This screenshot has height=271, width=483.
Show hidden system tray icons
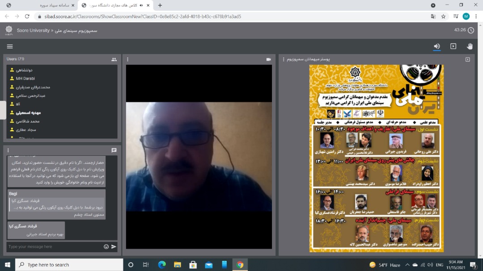tap(407, 265)
